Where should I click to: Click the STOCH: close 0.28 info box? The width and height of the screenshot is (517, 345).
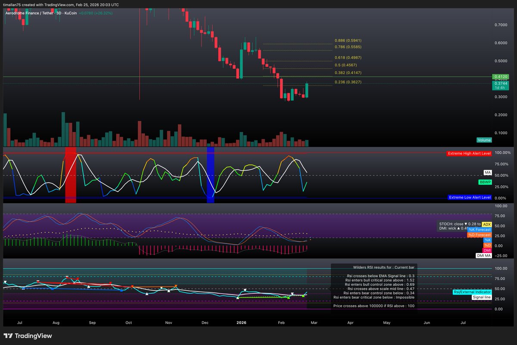pyautogui.click(x=459, y=226)
